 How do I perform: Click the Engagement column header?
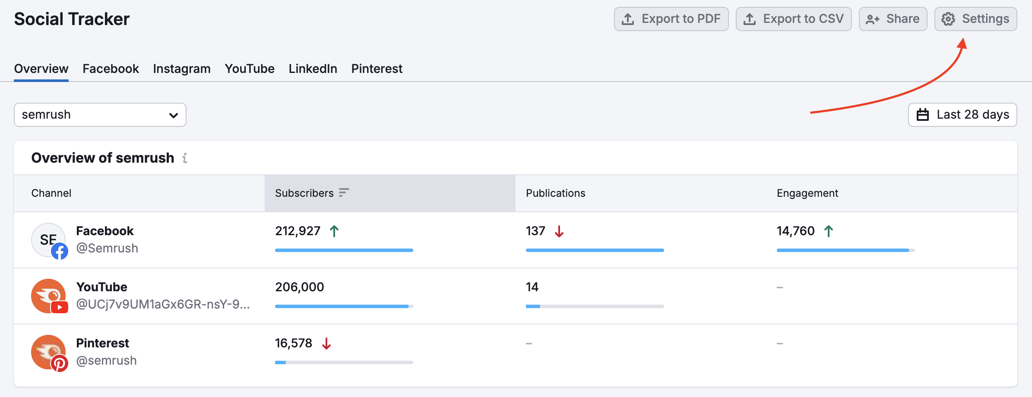click(807, 193)
